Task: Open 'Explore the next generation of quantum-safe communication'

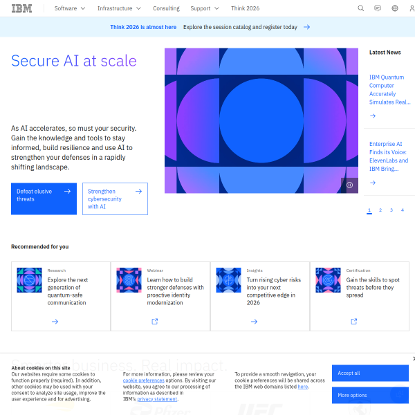Action: (68, 291)
